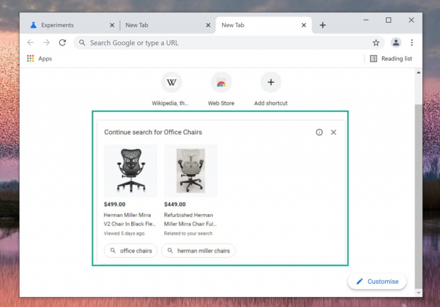Close the Experiments tab
440x307 pixels.
coord(112,25)
